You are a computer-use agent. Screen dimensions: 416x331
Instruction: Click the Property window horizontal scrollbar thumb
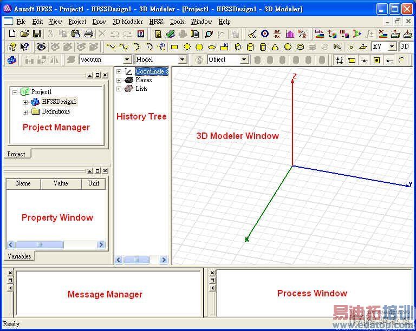tap(39, 244)
